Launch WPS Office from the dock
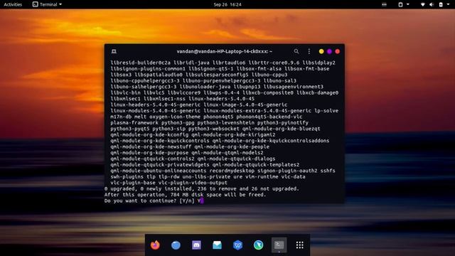The height and width of the screenshot is (256, 455). pos(237,245)
